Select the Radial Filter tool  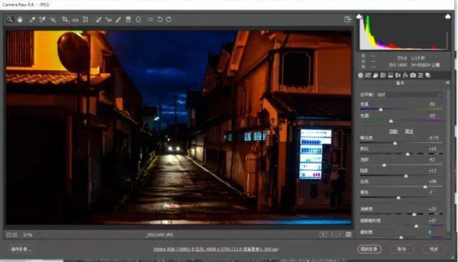[138, 20]
